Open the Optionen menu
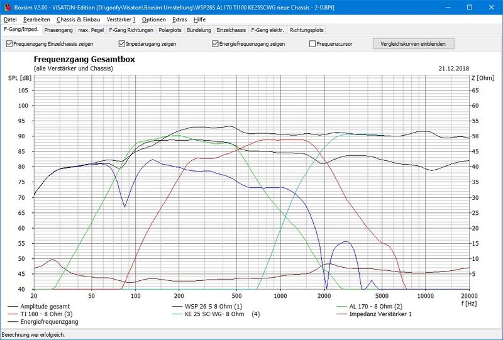Viewport: 503px width, 340px height. click(154, 19)
